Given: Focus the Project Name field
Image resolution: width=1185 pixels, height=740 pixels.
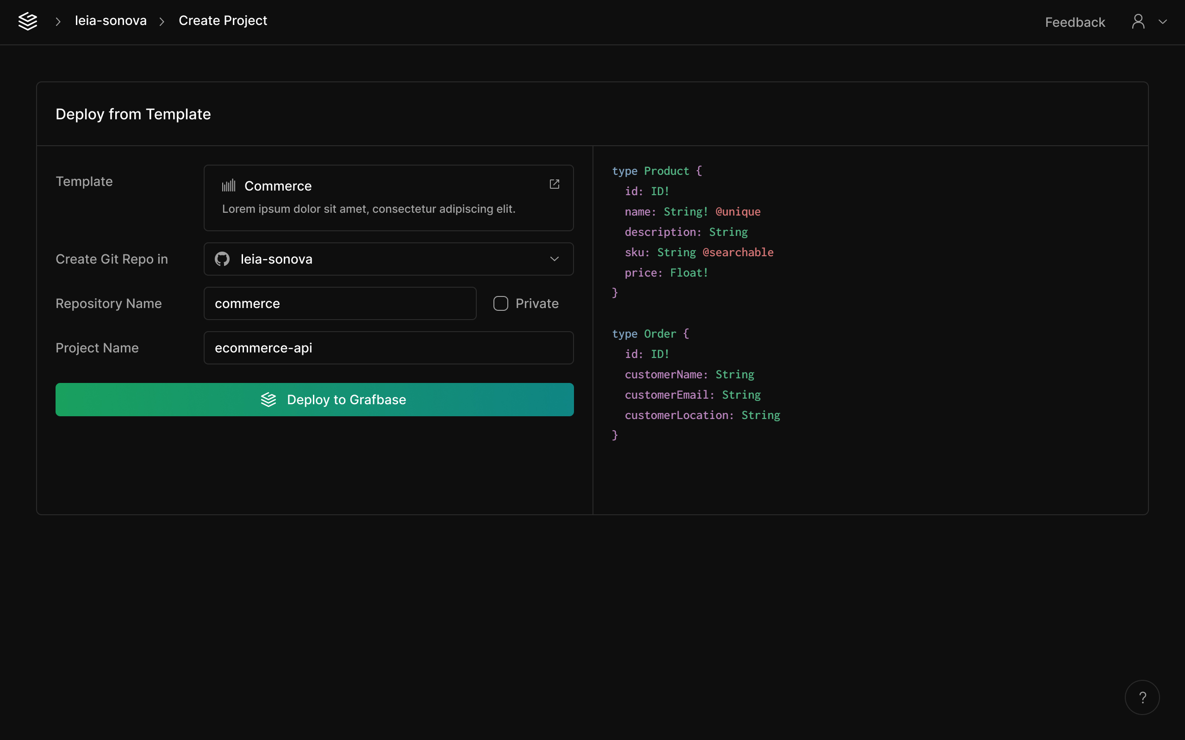Looking at the screenshot, I should 388,348.
